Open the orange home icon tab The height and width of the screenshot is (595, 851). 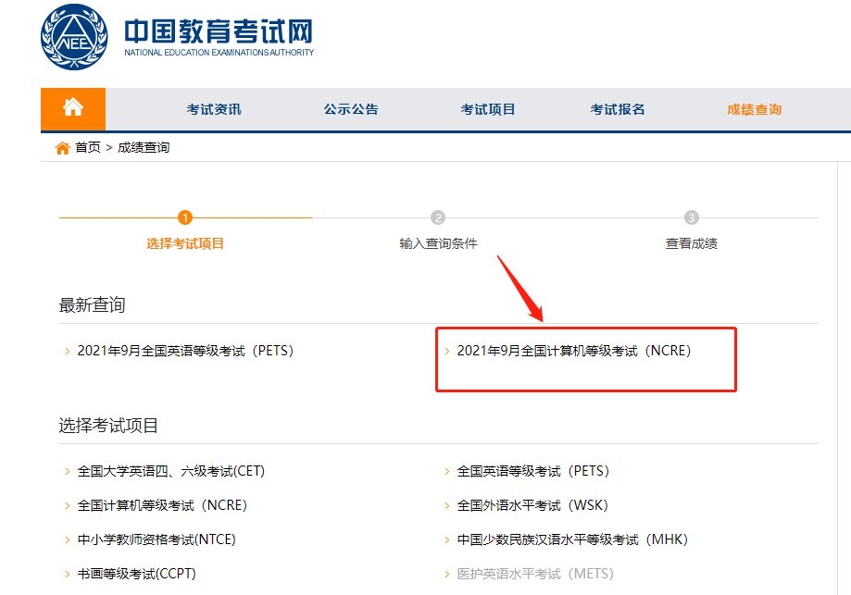(x=73, y=108)
